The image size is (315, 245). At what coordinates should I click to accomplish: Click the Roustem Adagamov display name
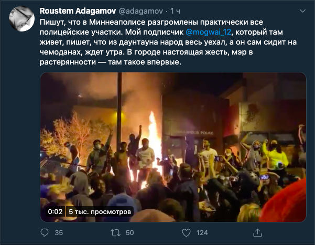(x=78, y=11)
